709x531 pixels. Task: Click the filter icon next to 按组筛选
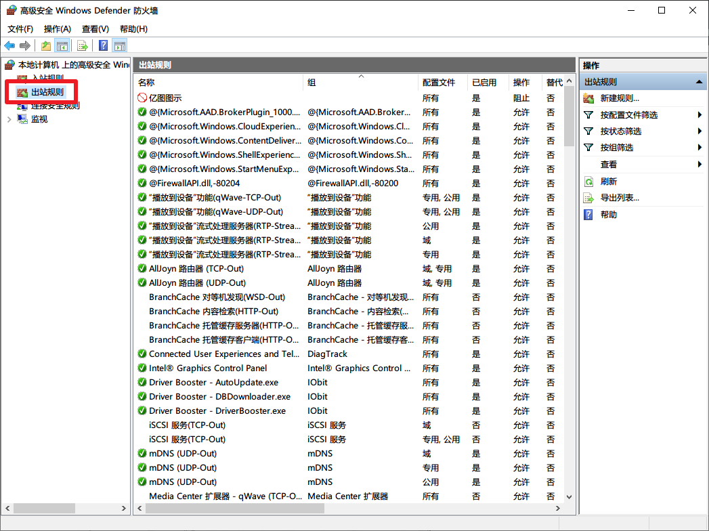(x=588, y=148)
